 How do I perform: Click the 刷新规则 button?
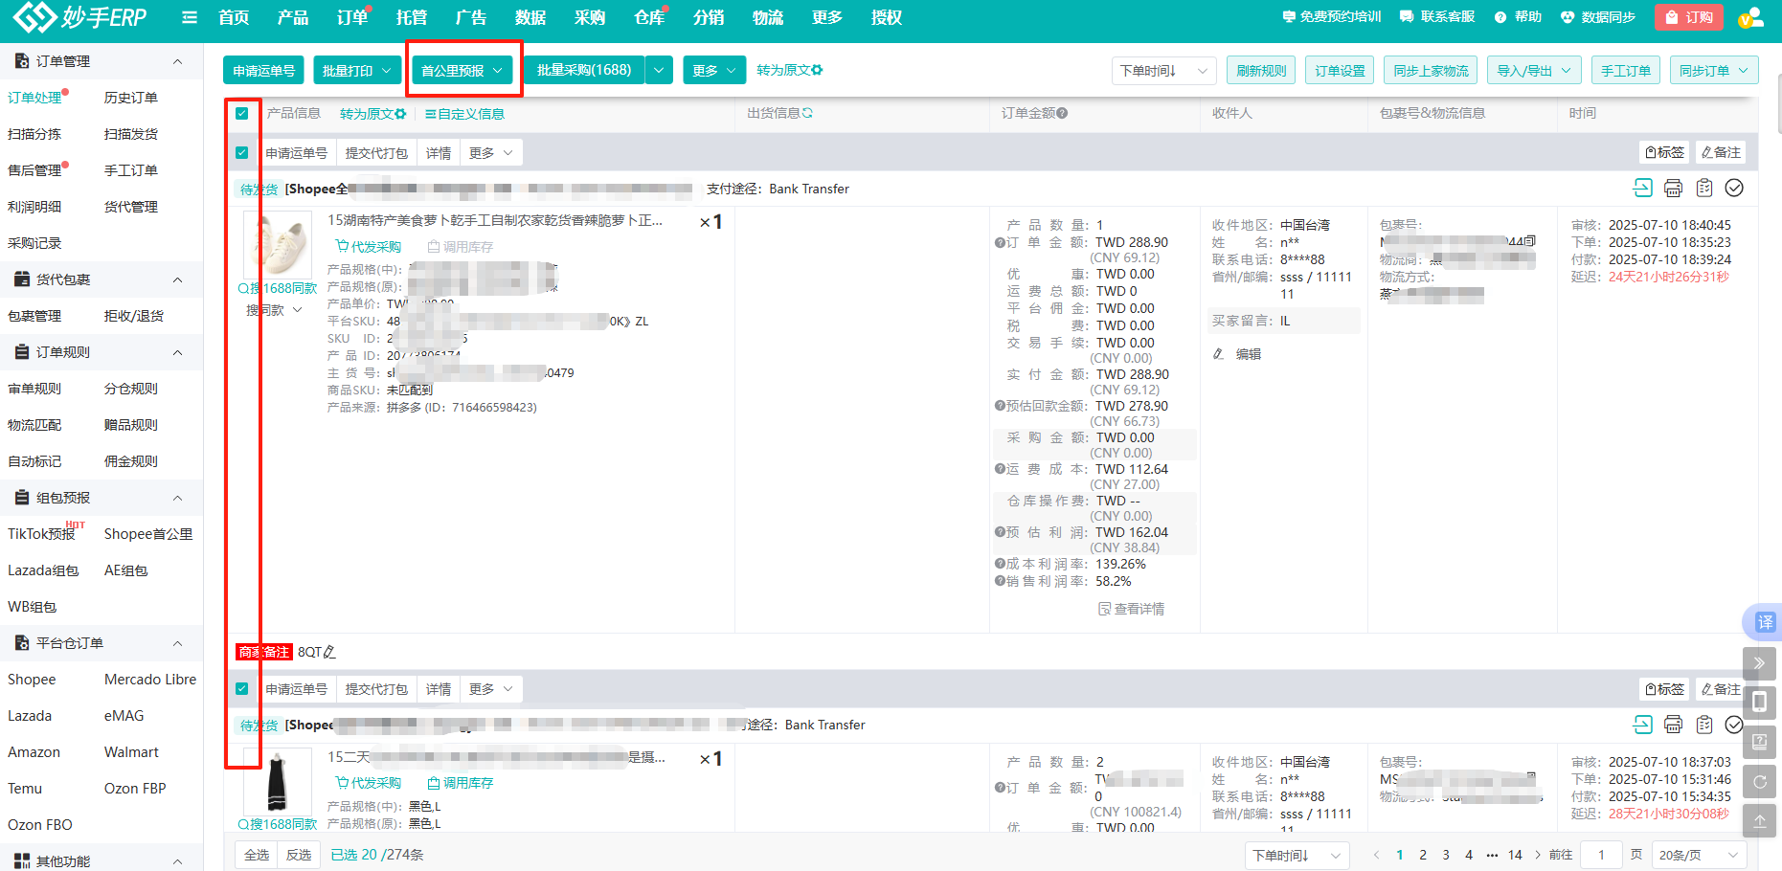(1261, 70)
